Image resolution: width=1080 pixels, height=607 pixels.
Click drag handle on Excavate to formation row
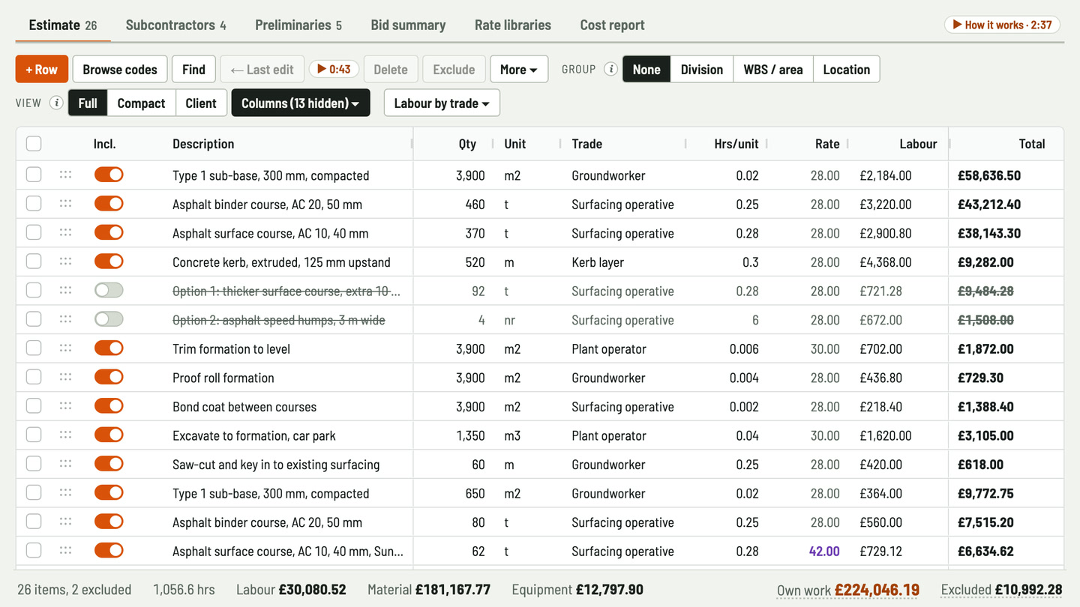[65, 435]
